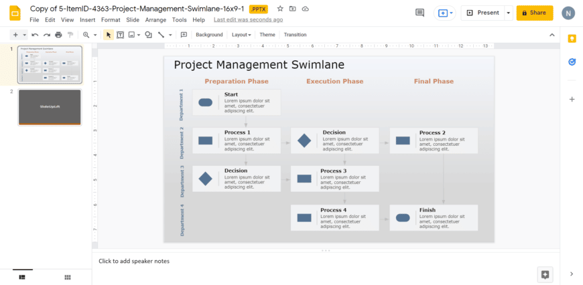This screenshot has width=583, height=285.
Task: Select the Final Phase heading
Action: click(434, 81)
